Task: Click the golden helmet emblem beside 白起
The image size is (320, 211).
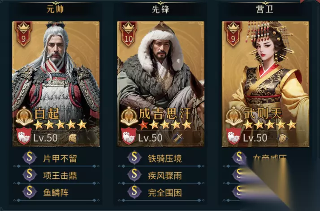Action: tap(25, 116)
